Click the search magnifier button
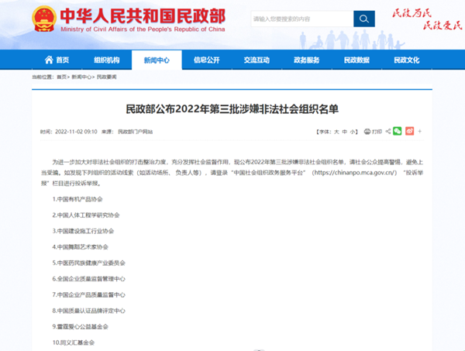The image size is (465, 351). tap(363, 19)
